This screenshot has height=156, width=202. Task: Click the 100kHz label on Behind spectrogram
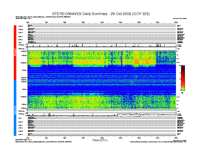click(x=23, y=97)
